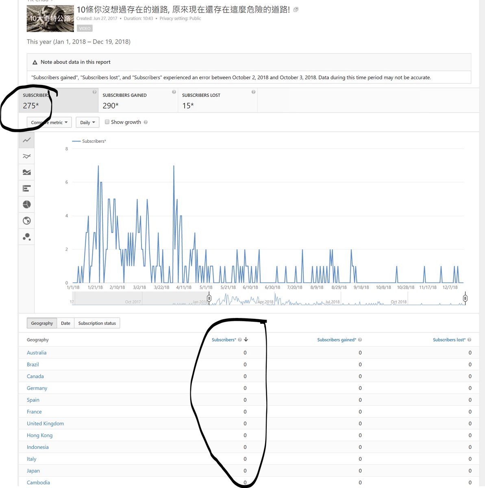
Task: Click the Subscribers legend entry in chart
Action: click(x=89, y=141)
